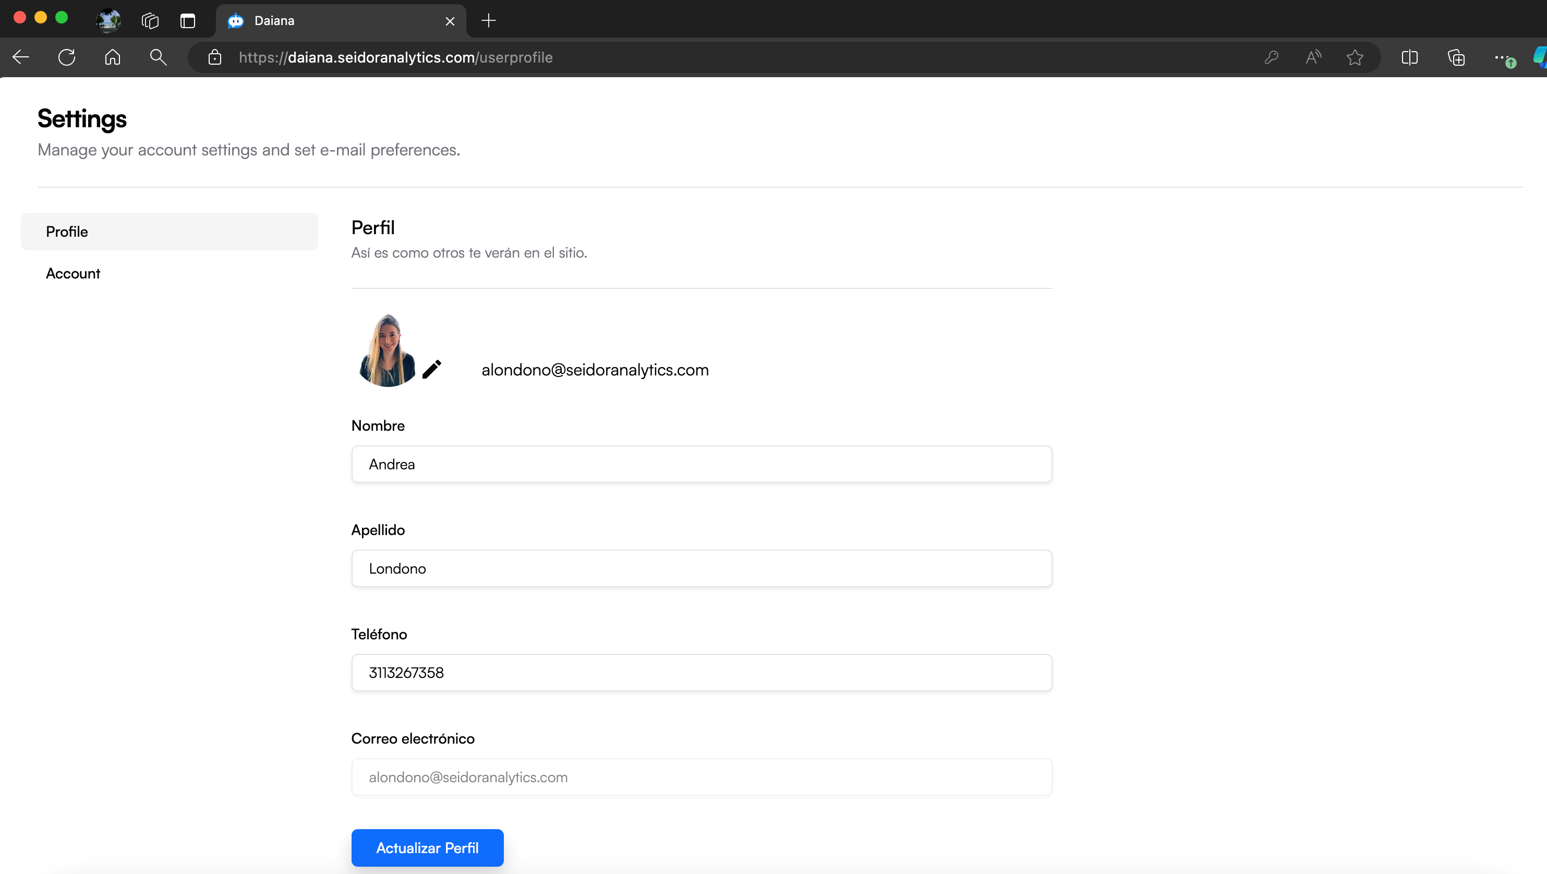Open a new browser tab
Screen dimensions: 1547x874
point(488,21)
